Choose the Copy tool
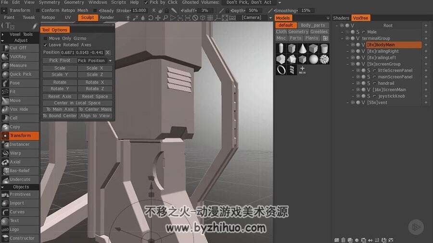This screenshot has height=243, width=433. click(19, 127)
